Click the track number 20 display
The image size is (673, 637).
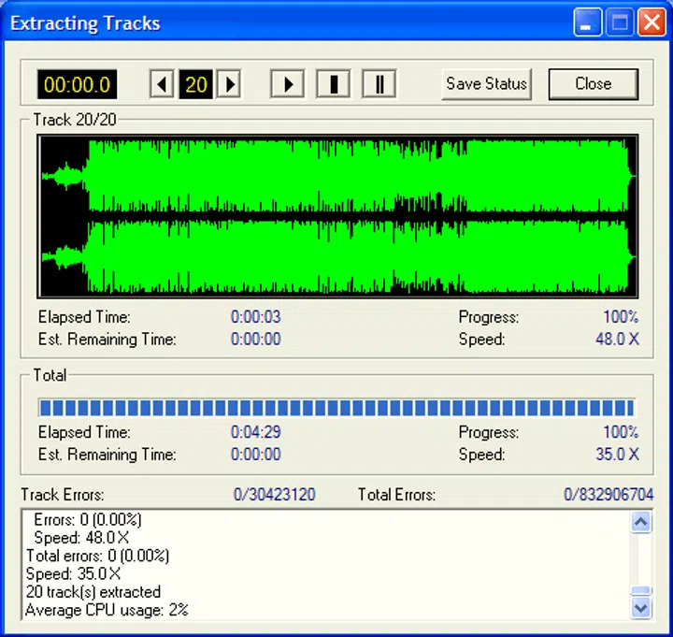(195, 84)
